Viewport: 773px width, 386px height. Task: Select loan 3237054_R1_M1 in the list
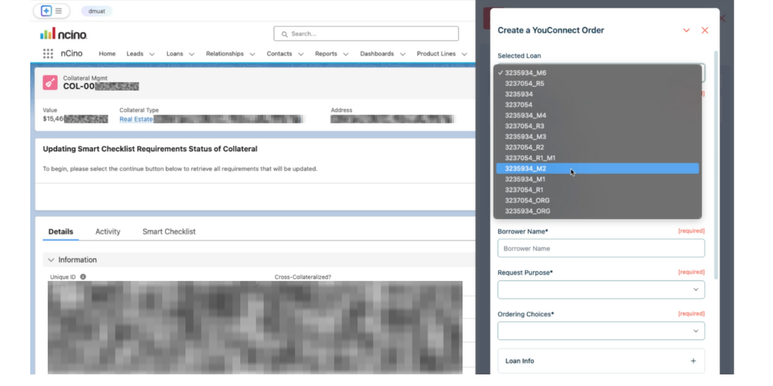tap(598, 158)
